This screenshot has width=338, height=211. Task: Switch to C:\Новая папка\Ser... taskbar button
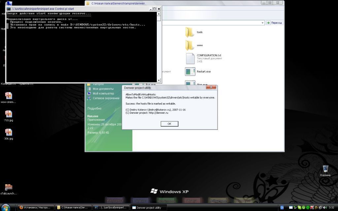pyautogui.click(x=73, y=208)
